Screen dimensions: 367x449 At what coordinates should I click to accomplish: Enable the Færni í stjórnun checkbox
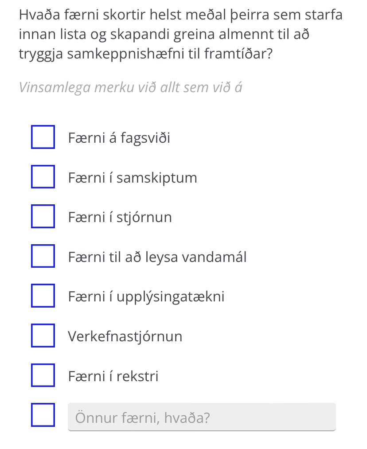click(x=43, y=216)
